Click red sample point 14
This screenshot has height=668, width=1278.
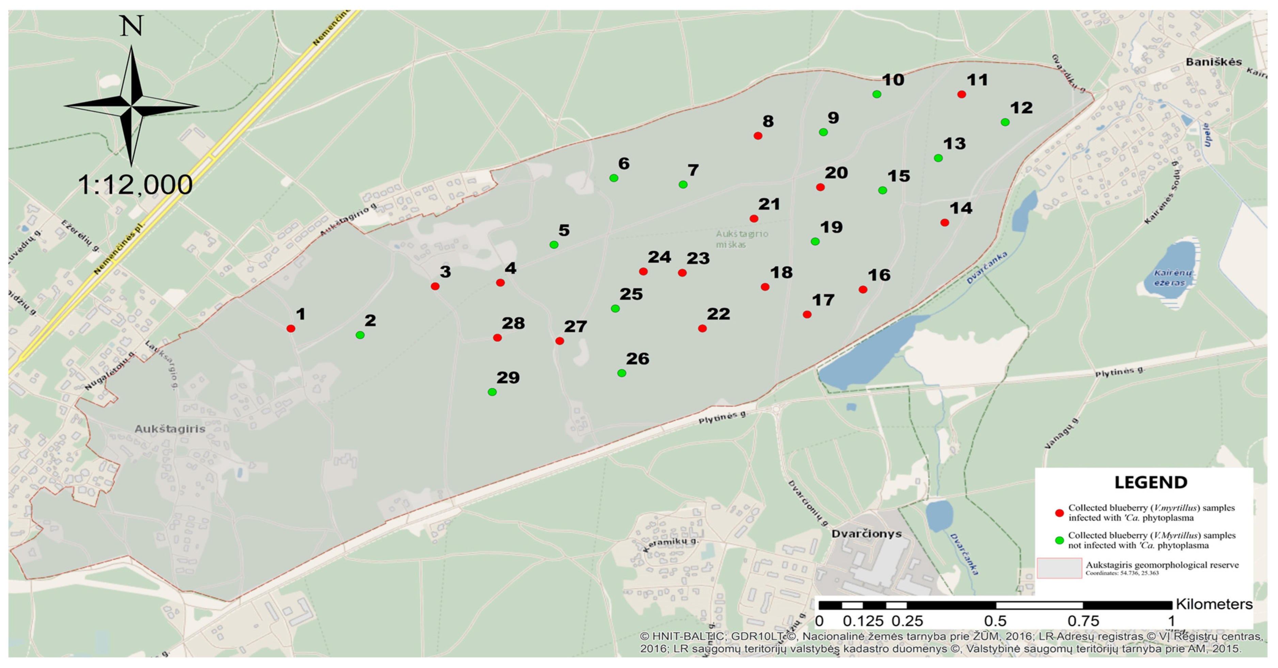click(x=945, y=223)
